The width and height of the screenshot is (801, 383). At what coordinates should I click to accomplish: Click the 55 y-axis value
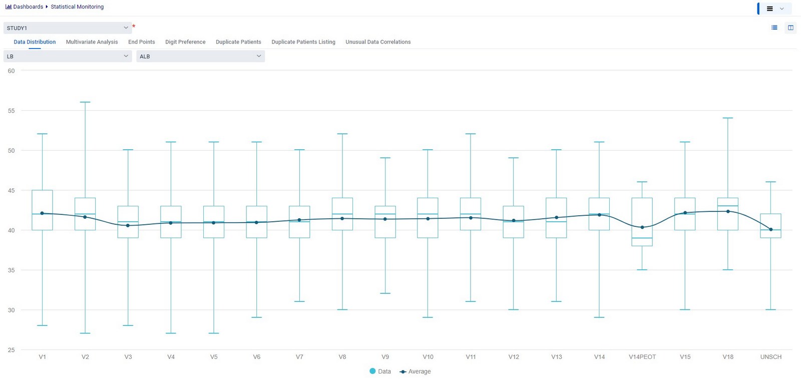[11, 111]
